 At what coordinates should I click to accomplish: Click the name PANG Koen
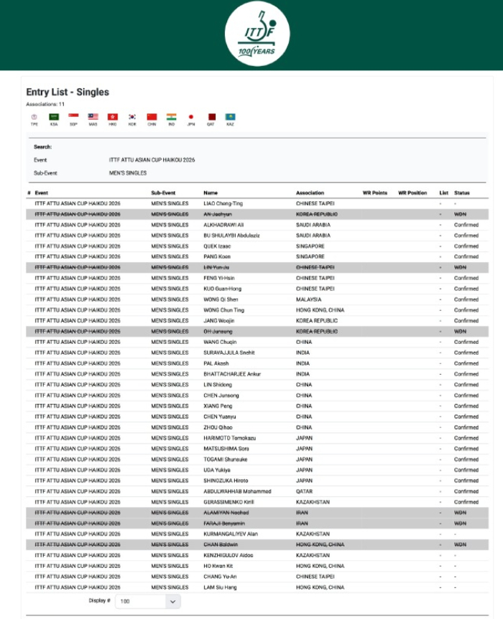tap(217, 256)
